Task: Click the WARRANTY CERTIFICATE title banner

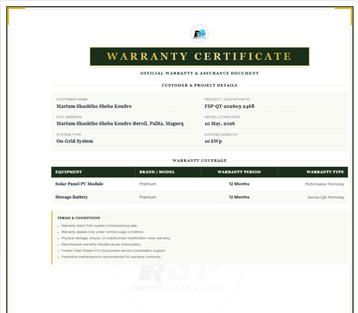Action: 200,56
